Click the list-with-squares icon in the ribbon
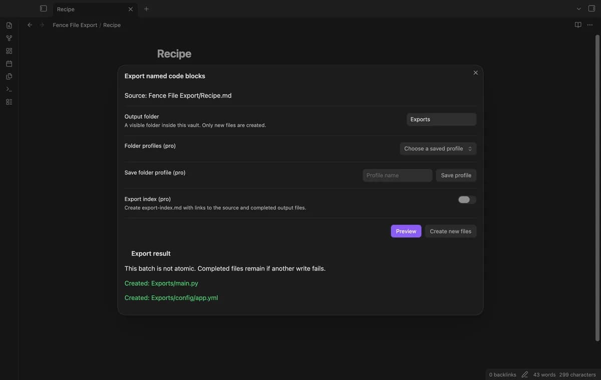This screenshot has height=380, width=601. pyautogui.click(x=9, y=102)
